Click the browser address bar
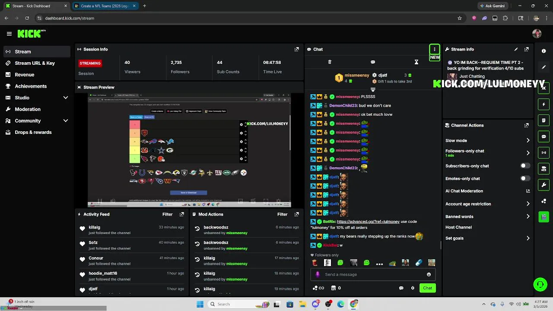Image resolution: width=553 pixels, height=311 pixels. (246, 18)
